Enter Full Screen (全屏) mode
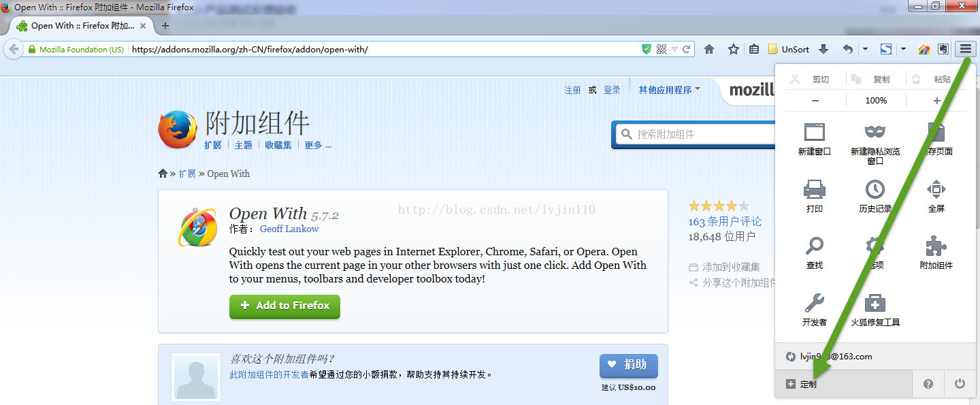The height and width of the screenshot is (405, 980). click(x=936, y=197)
